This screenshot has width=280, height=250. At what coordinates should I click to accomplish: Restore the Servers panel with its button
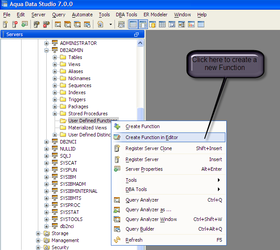click(136, 34)
